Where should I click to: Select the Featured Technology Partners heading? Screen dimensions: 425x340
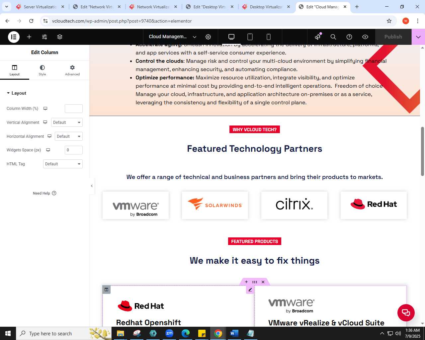(x=255, y=149)
